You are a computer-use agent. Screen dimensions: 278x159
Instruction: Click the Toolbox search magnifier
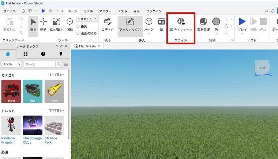pos(59,64)
